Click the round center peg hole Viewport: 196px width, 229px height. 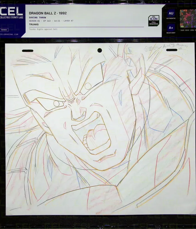pos(100,50)
